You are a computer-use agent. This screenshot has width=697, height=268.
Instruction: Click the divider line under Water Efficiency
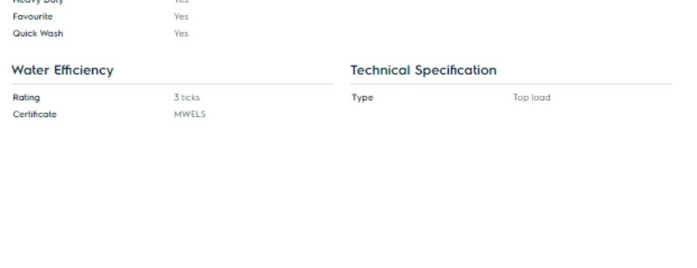(x=173, y=84)
